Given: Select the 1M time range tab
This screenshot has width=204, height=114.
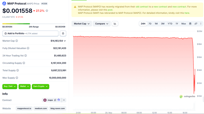Looking at the screenshot, I should coord(156,24).
